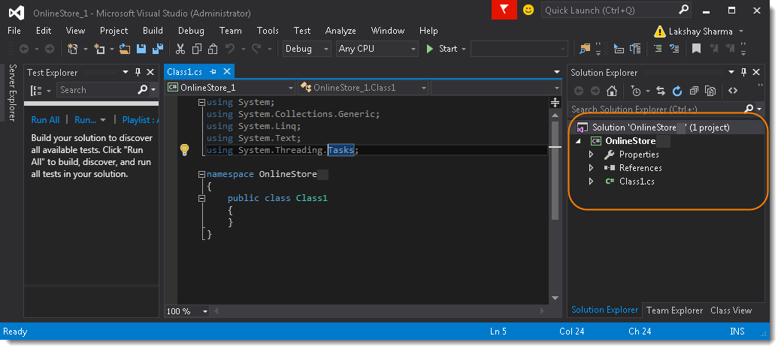Collapse the public class Class1 block
781x351 pixels.
click(x=201, y=198)
